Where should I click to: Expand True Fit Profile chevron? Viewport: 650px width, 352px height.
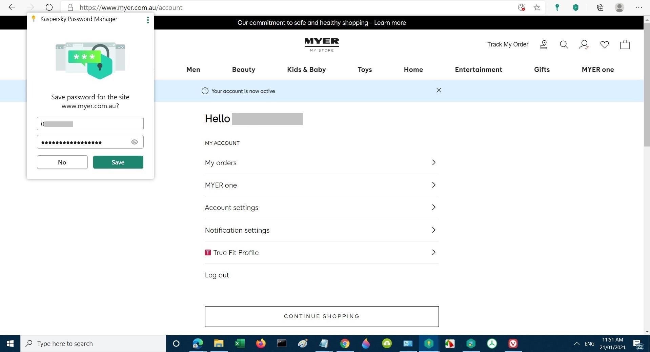[433, 252]
